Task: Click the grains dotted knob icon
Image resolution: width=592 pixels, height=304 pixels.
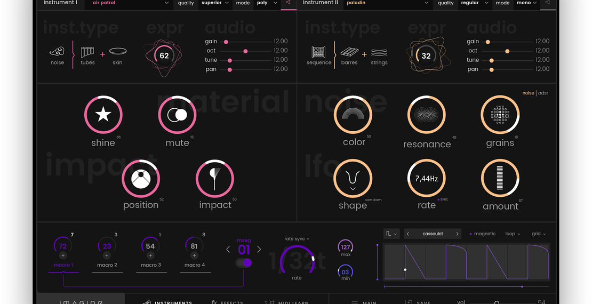Action: pyautogui.click(x=500, y=115)
